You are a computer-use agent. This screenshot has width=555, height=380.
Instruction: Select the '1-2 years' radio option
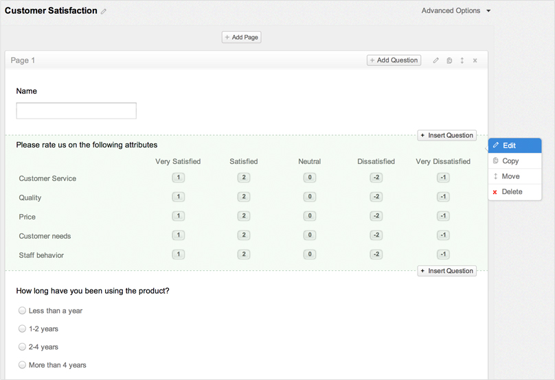(x=23, y=329)
